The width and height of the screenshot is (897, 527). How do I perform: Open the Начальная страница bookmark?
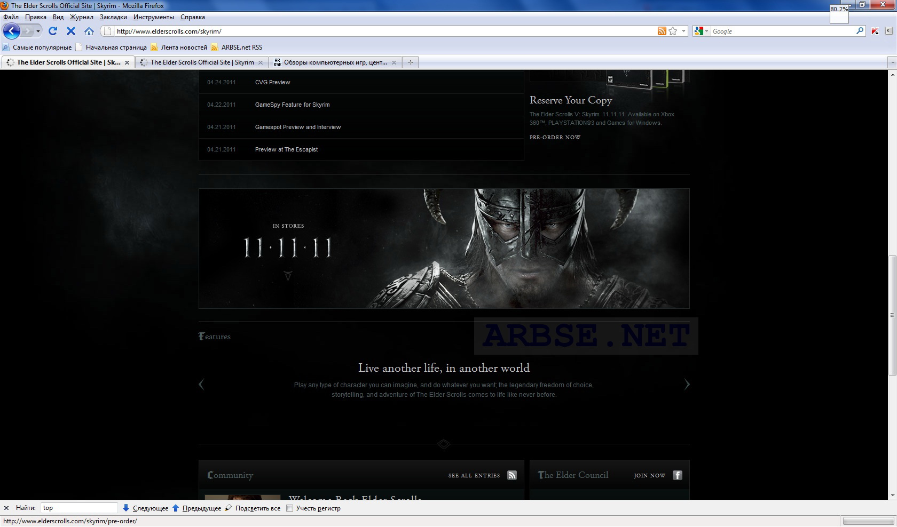[x=111, y=47]
